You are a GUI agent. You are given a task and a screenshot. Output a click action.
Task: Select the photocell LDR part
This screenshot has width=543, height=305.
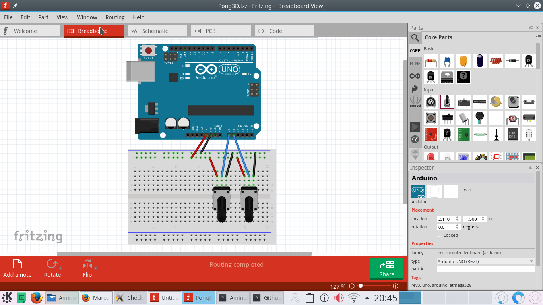pyautogui.click(x=512, y=118)
